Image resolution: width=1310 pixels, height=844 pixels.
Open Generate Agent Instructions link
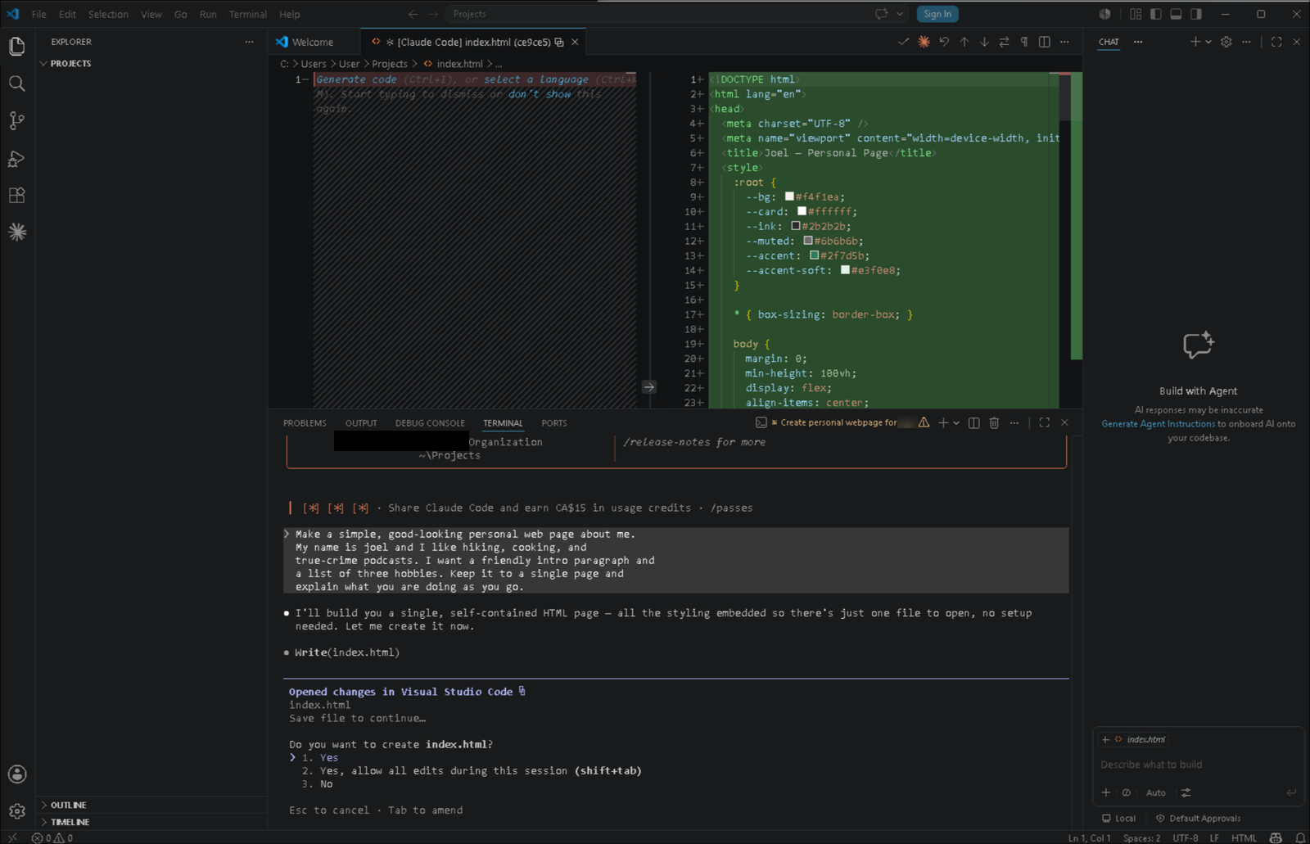pos(1158,424)
